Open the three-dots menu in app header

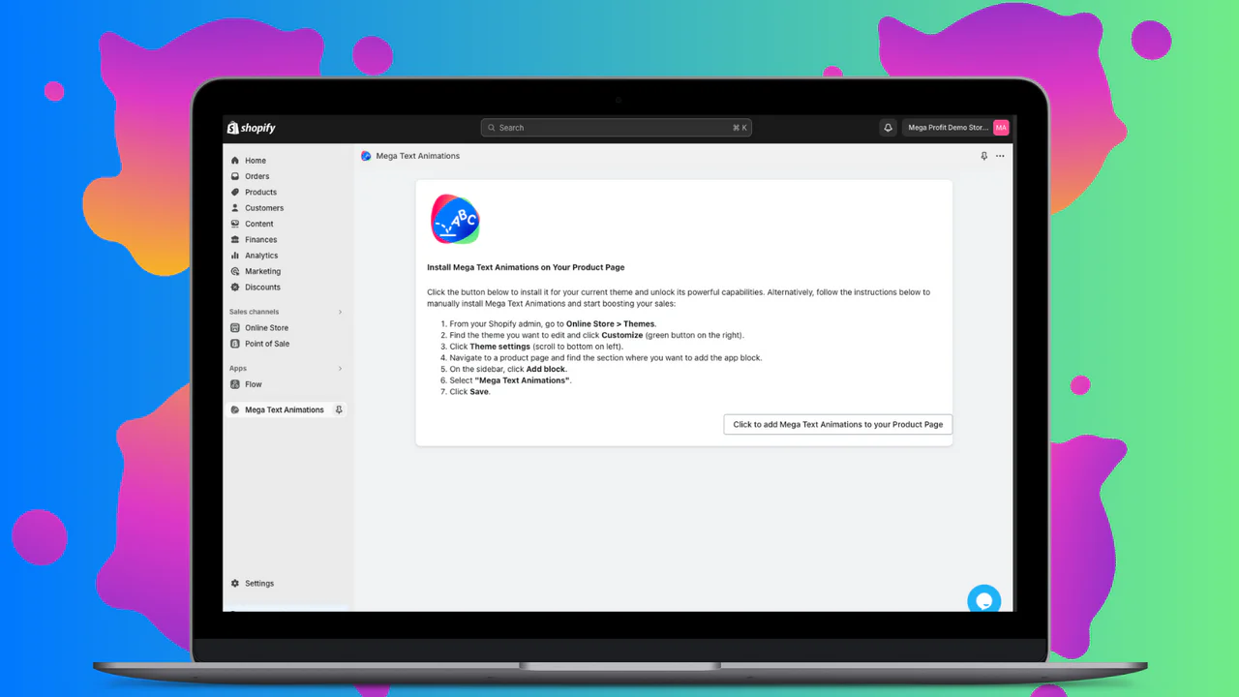click(1000, 156)
